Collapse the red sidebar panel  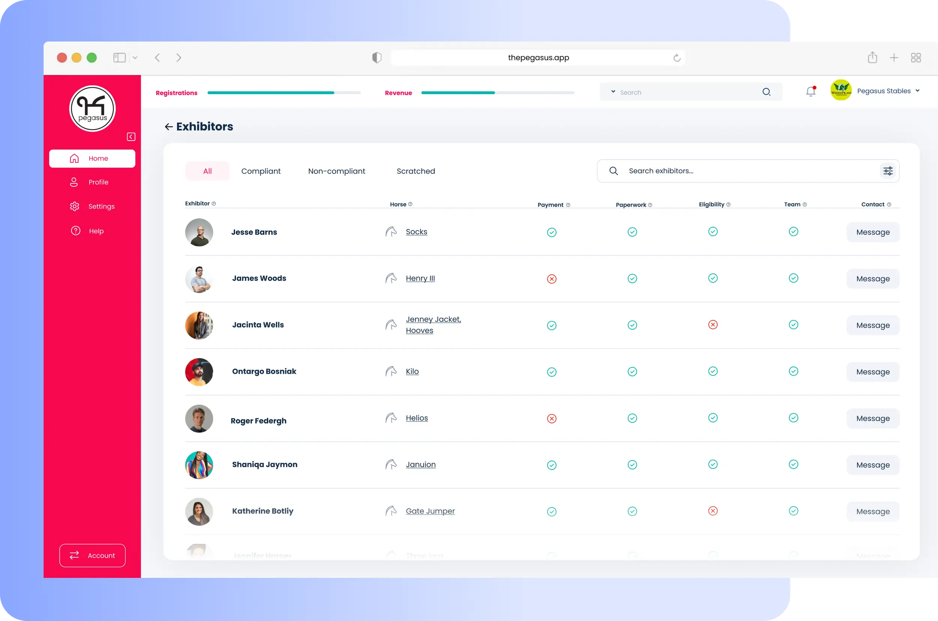131,136
